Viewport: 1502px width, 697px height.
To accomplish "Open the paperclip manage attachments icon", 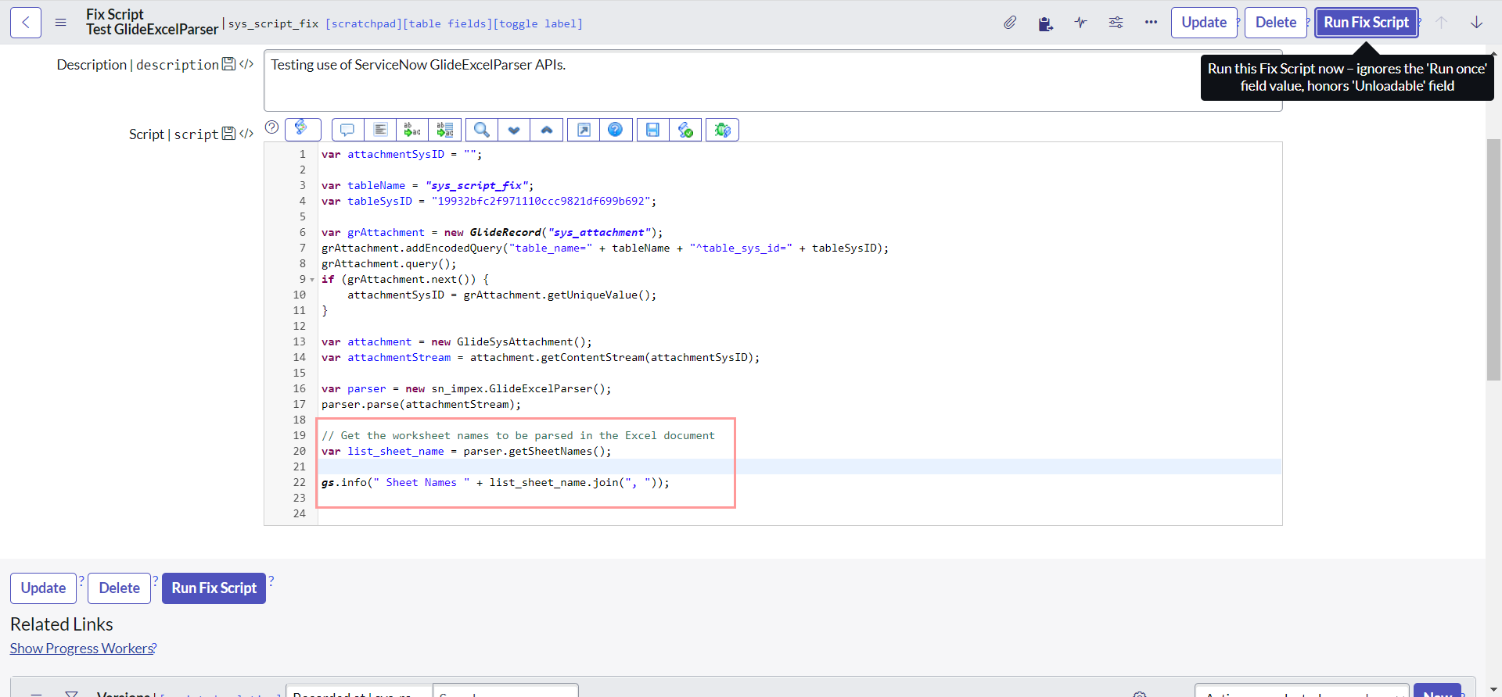I will click(1010, 23).
